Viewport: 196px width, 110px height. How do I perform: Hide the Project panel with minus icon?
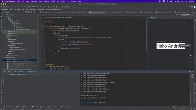pos(37,12)
